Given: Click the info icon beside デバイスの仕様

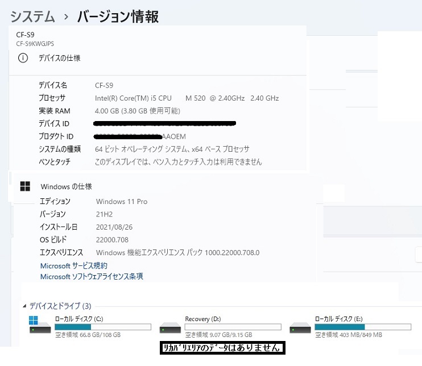Looking at the screenshot, I should [23, 58].
